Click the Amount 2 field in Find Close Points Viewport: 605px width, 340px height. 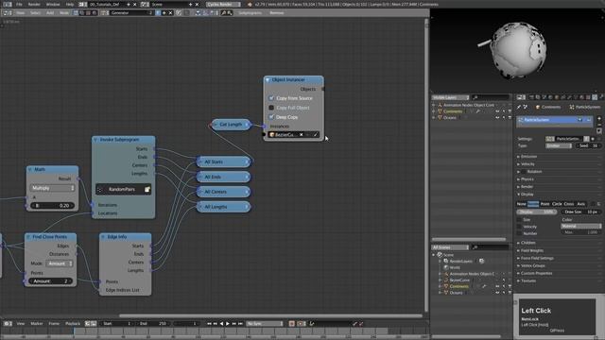coord(50,281)
